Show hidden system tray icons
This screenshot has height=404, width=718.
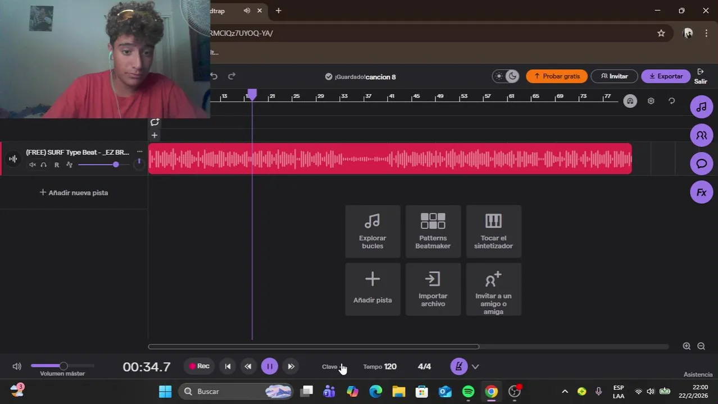[x=565, y=391]
